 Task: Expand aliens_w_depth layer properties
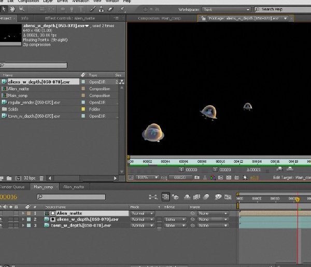[23, 219]
